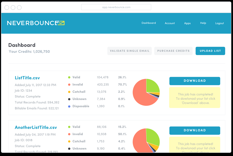This screenshot has height=156, width=233.
Task: Click the dark Unknown dot in AnotherListTitle.csv
Action: coord(69,149)
